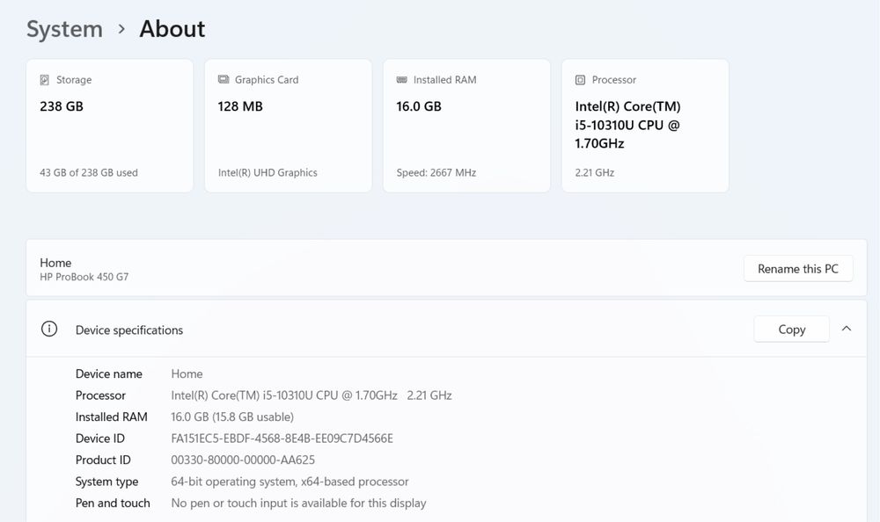Open the Graphics Card 128 MB card
This screenshot has width=880, height=522.
tap(288, 126)
